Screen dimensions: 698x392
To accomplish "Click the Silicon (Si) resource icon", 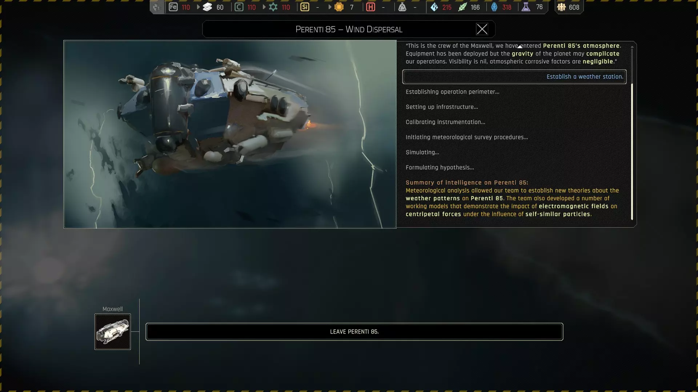I will coord(305,7).
